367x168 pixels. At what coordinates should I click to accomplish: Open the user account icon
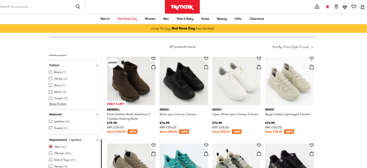click(x=317, y=6)
